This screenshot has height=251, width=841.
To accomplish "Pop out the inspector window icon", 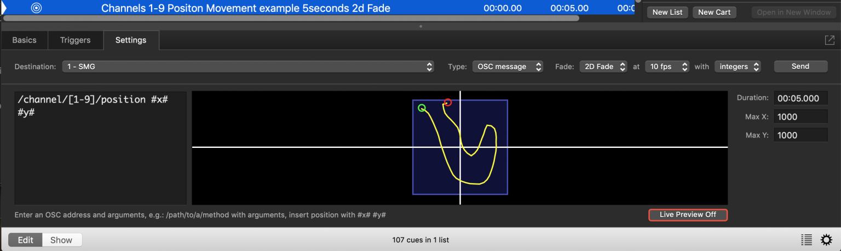I will pos(830,40).
